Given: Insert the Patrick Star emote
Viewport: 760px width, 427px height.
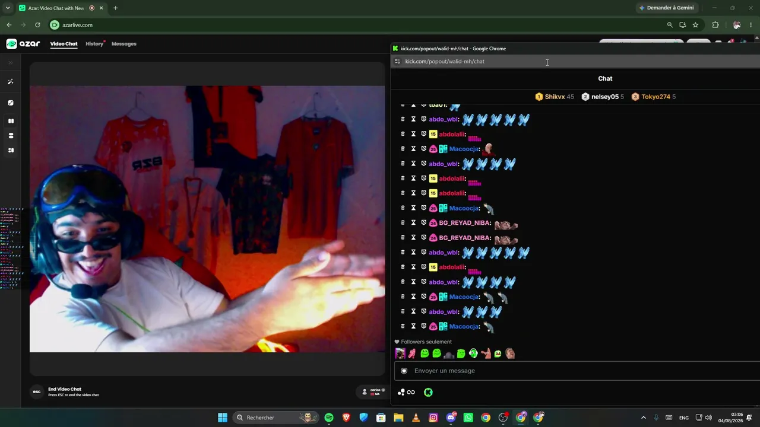Looking at the screenshot, I should [x=486, y=354].
